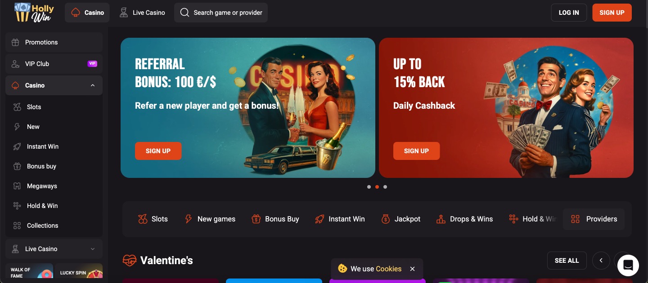Screen dimensions: 648x283
Task: Show previous Valentine's games with left arrow
Action: click(601, 261)
